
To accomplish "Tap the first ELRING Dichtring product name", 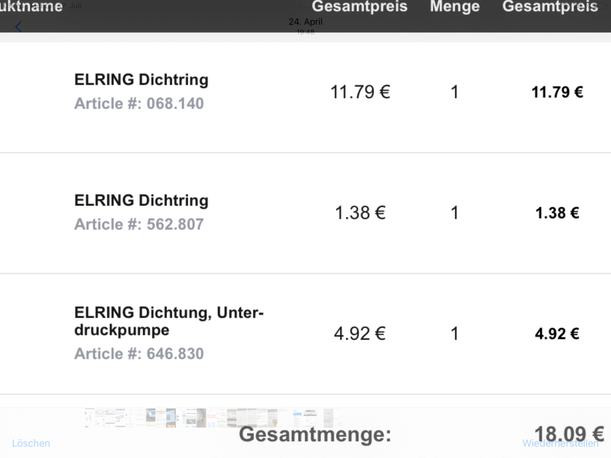I will coord(141,80).
